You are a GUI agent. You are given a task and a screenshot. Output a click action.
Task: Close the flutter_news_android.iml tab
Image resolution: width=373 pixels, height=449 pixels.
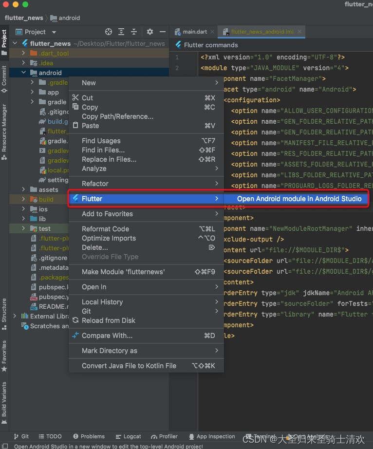299,32
